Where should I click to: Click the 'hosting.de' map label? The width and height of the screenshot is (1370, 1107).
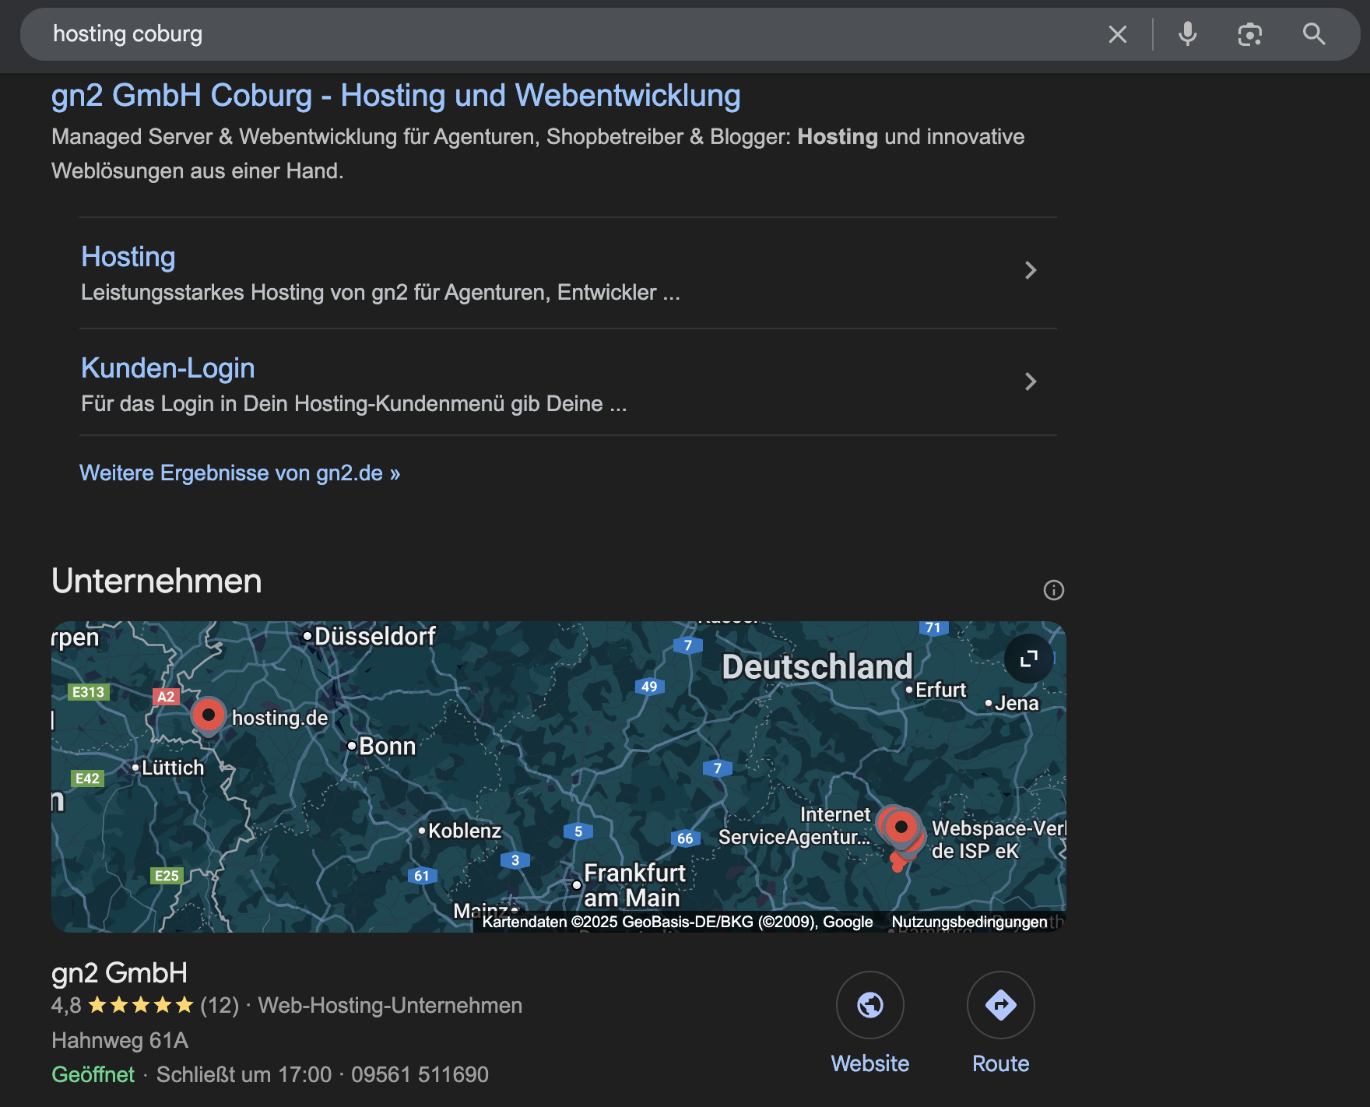point(280,718)
